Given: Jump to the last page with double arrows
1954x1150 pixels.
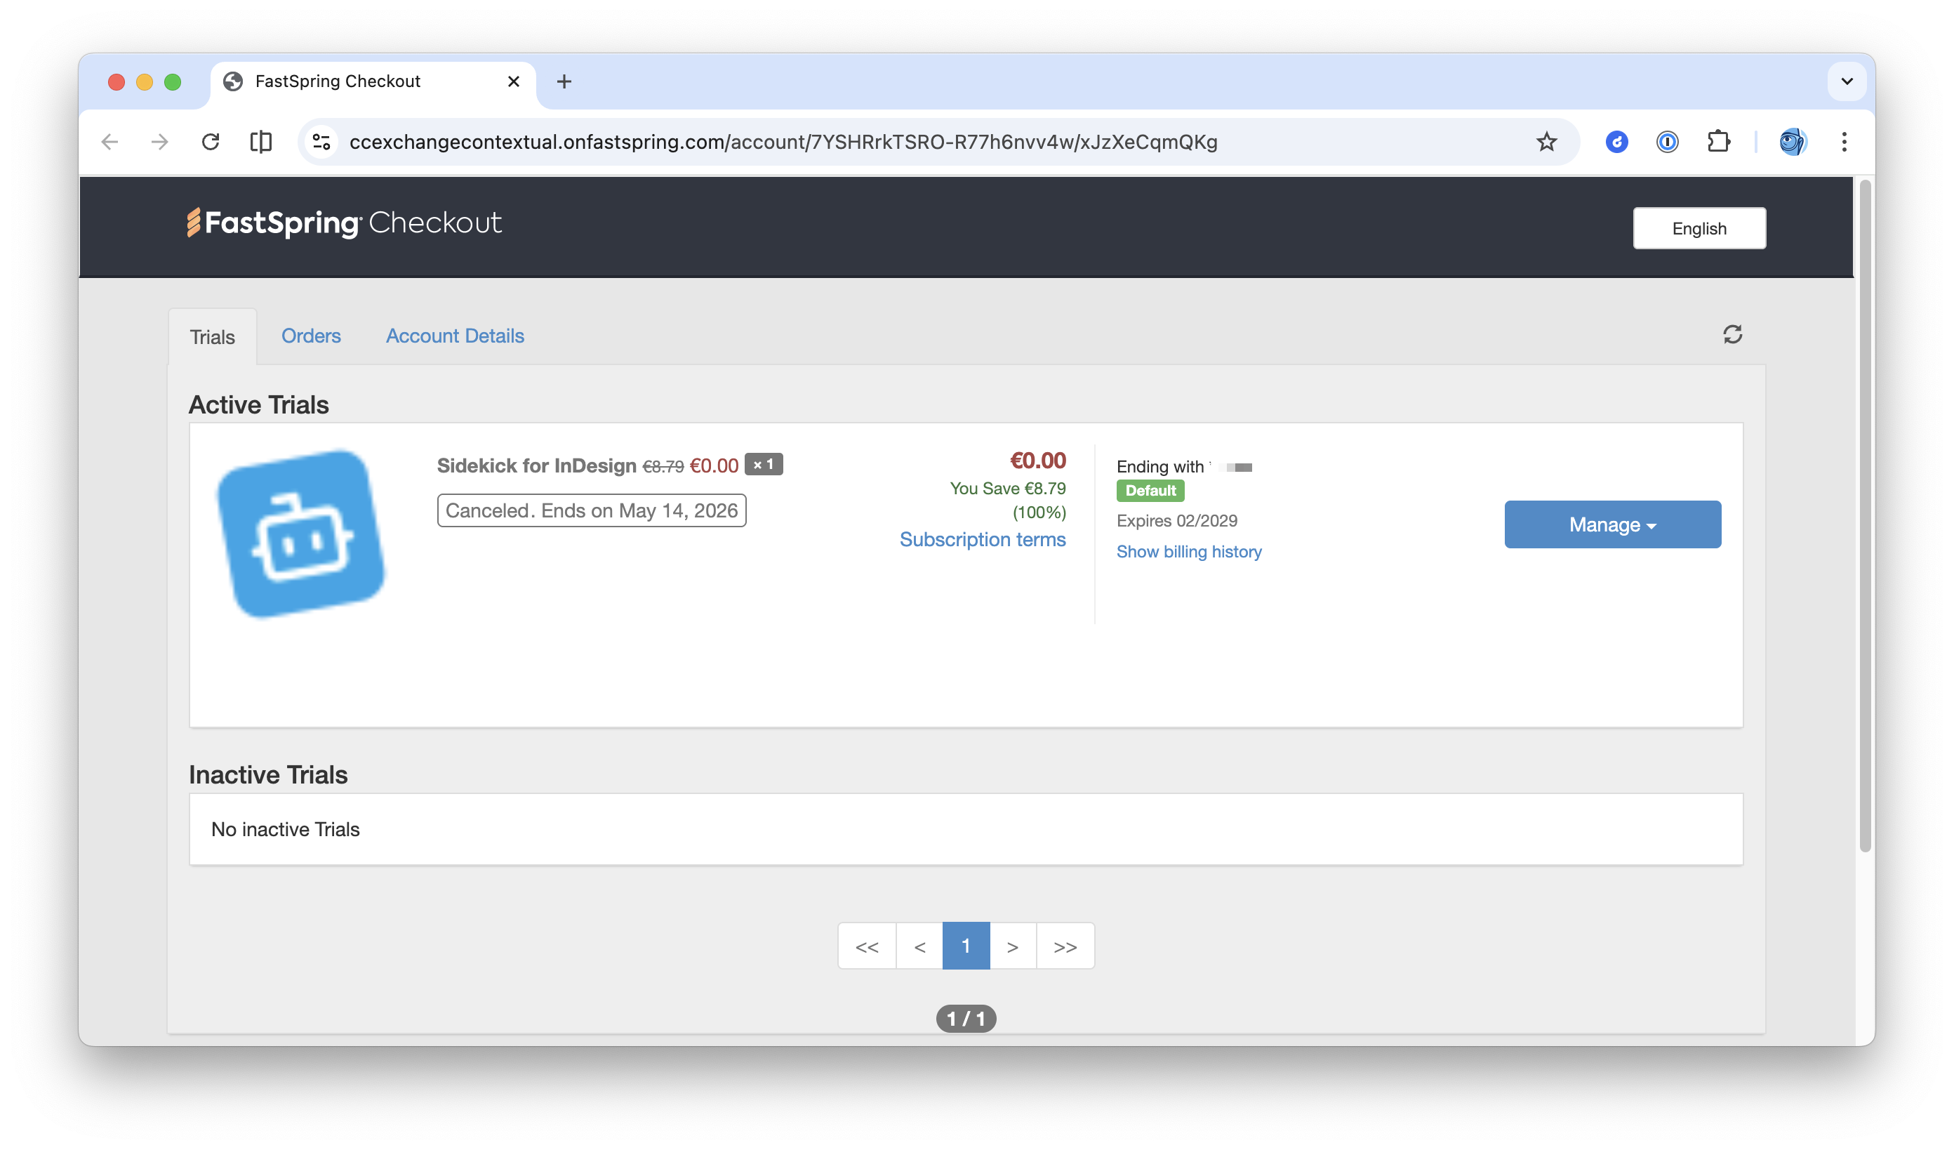Looking at the screenshot, I should (x=1065, y=946).
